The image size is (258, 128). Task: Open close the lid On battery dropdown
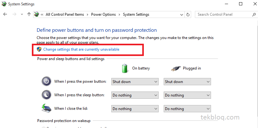[x=135, y=109]
